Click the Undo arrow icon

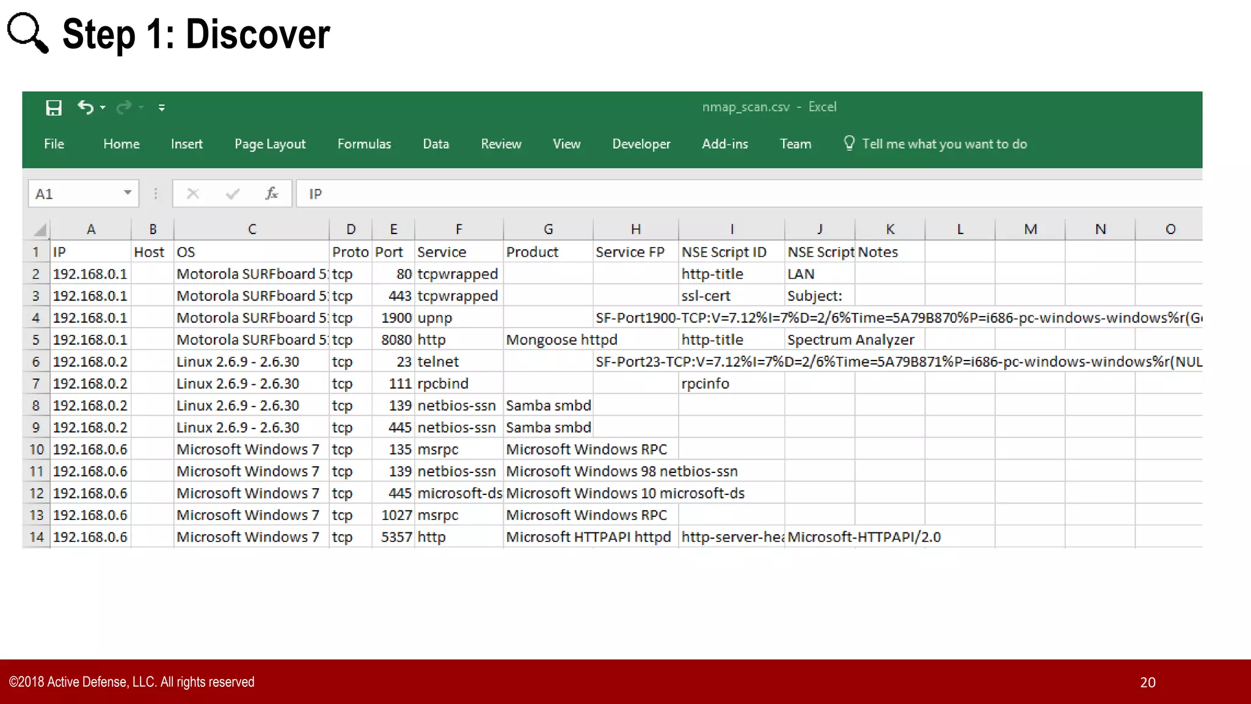point(86,108)
